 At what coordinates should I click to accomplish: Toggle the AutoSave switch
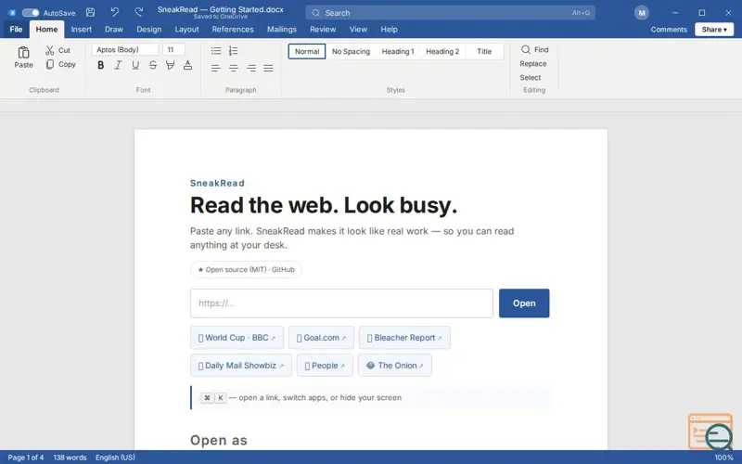[31, 13]
